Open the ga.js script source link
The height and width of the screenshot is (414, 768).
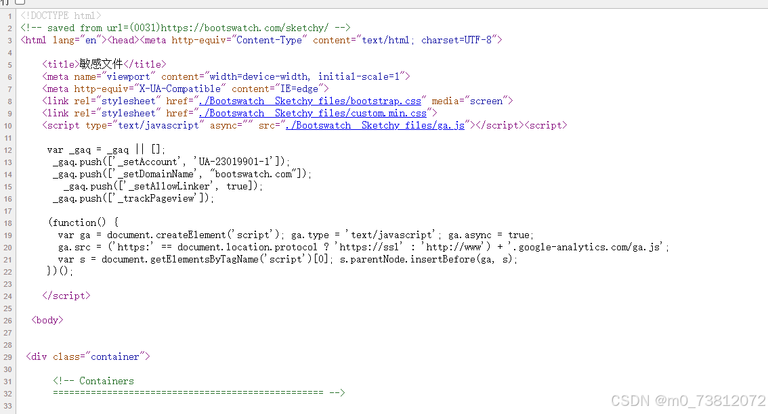pyautogui.click(x=375, y=126)
